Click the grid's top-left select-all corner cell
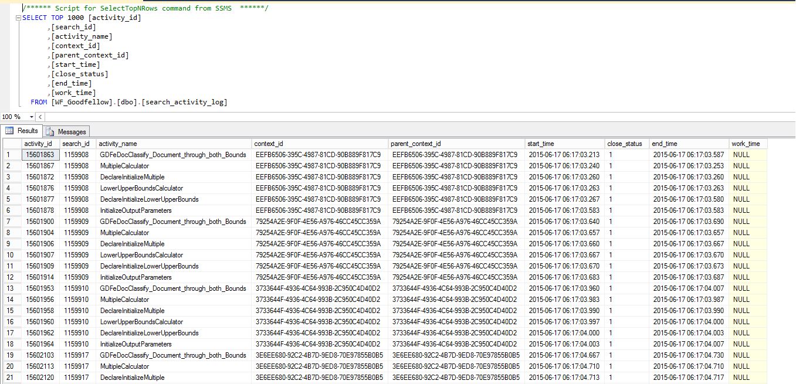 click(x=12, y=144)
